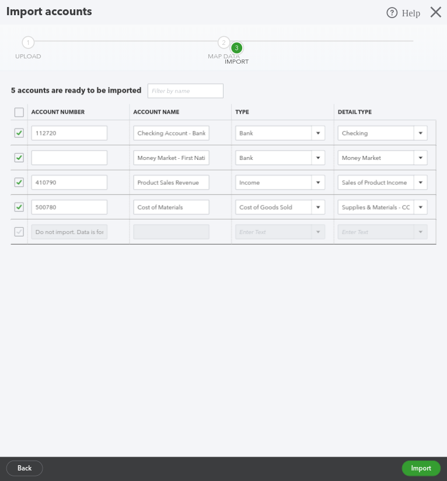Click the UPLOAD step label
Viewport: 447px width, 481px height.
pyautogui.click(x=28, y=57)
